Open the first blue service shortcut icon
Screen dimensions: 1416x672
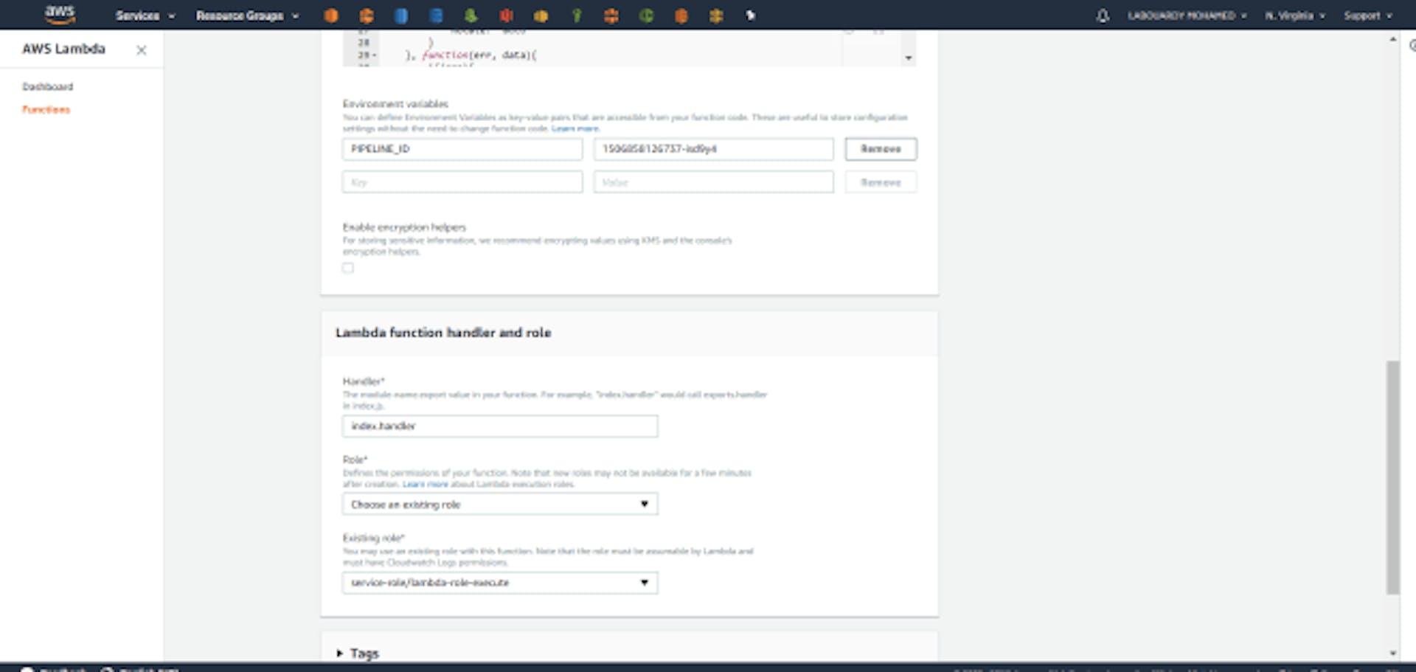point(401,15)
